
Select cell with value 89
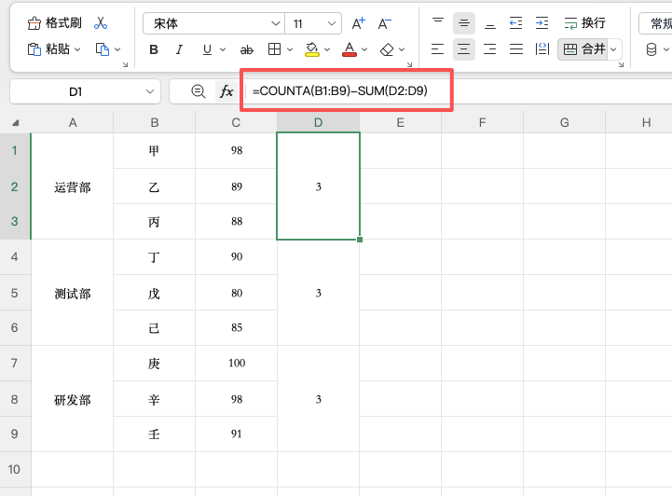click(x=236, y=186)
